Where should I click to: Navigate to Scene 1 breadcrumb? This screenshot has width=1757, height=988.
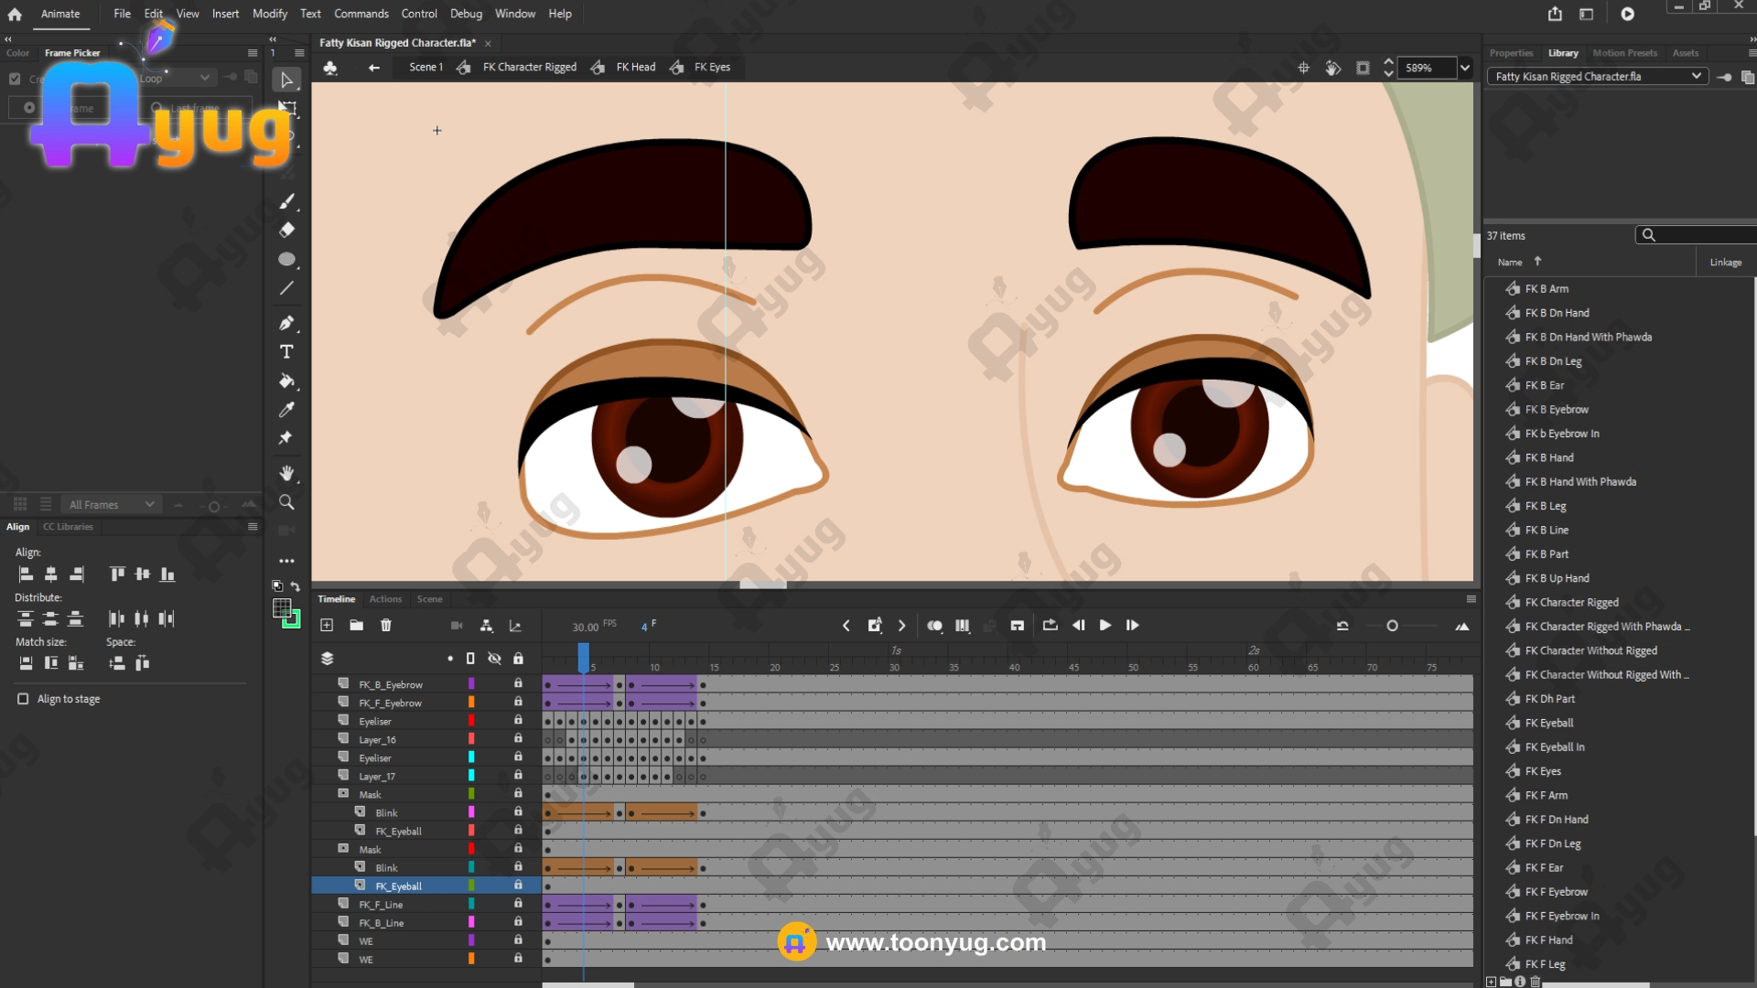point(426,68)
